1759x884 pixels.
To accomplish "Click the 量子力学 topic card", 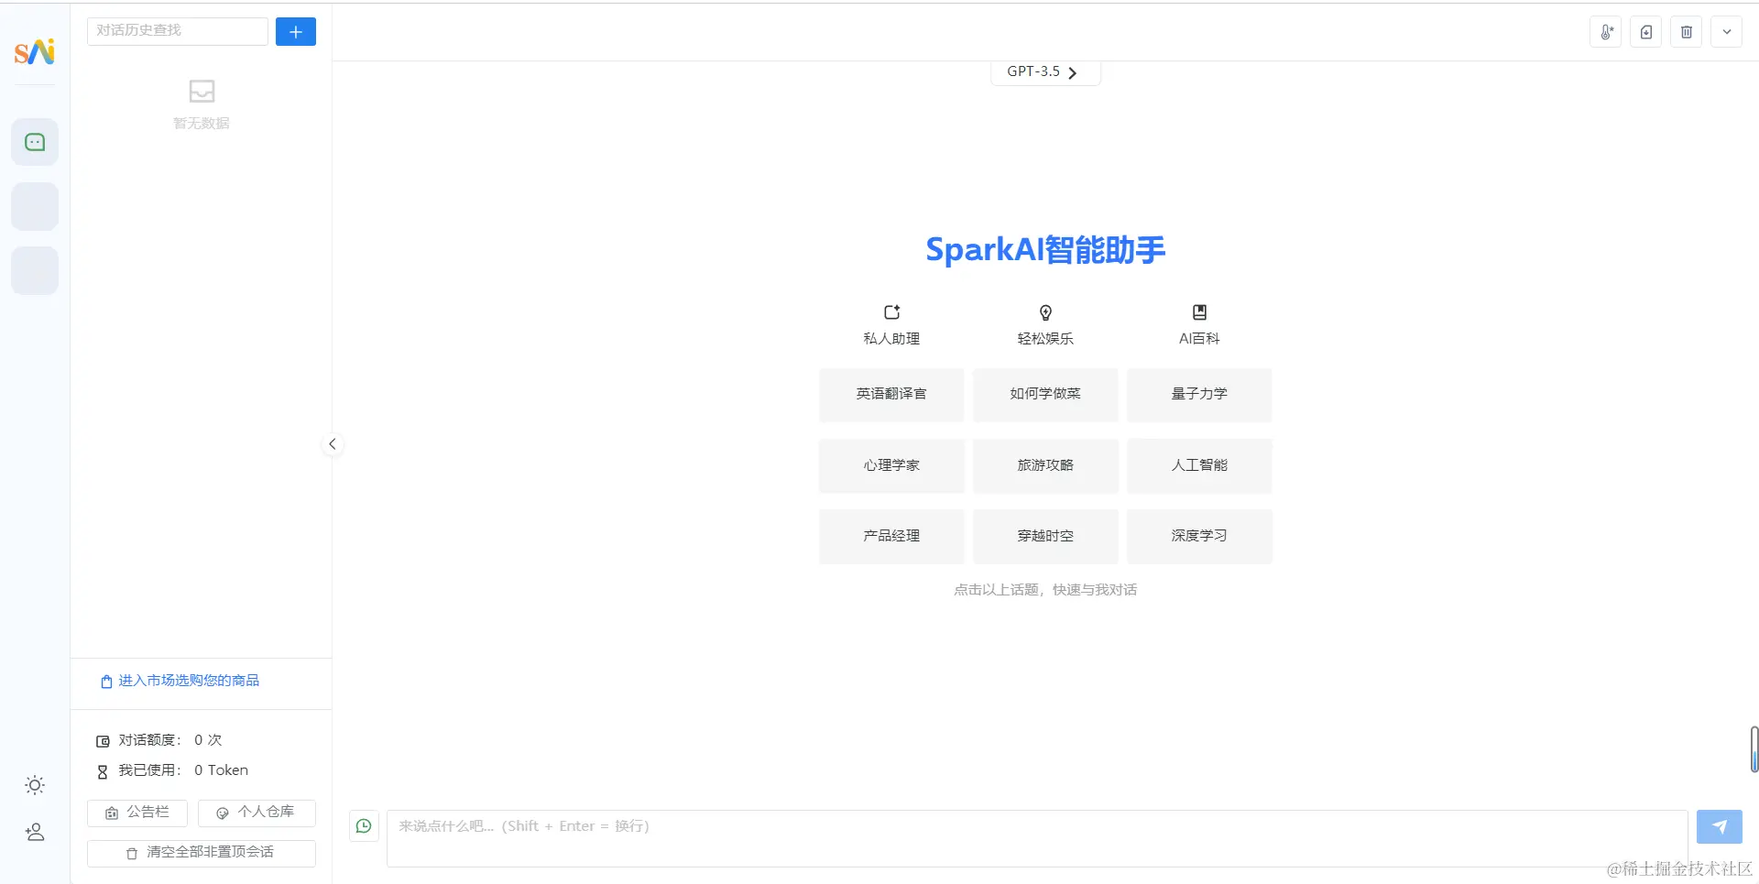I will pyautogui.click(x=1199, y=394).
